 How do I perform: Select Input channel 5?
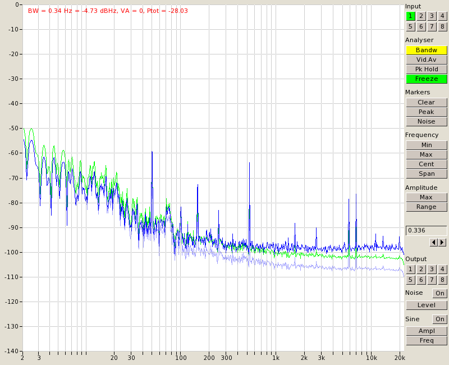coord(410,26)
